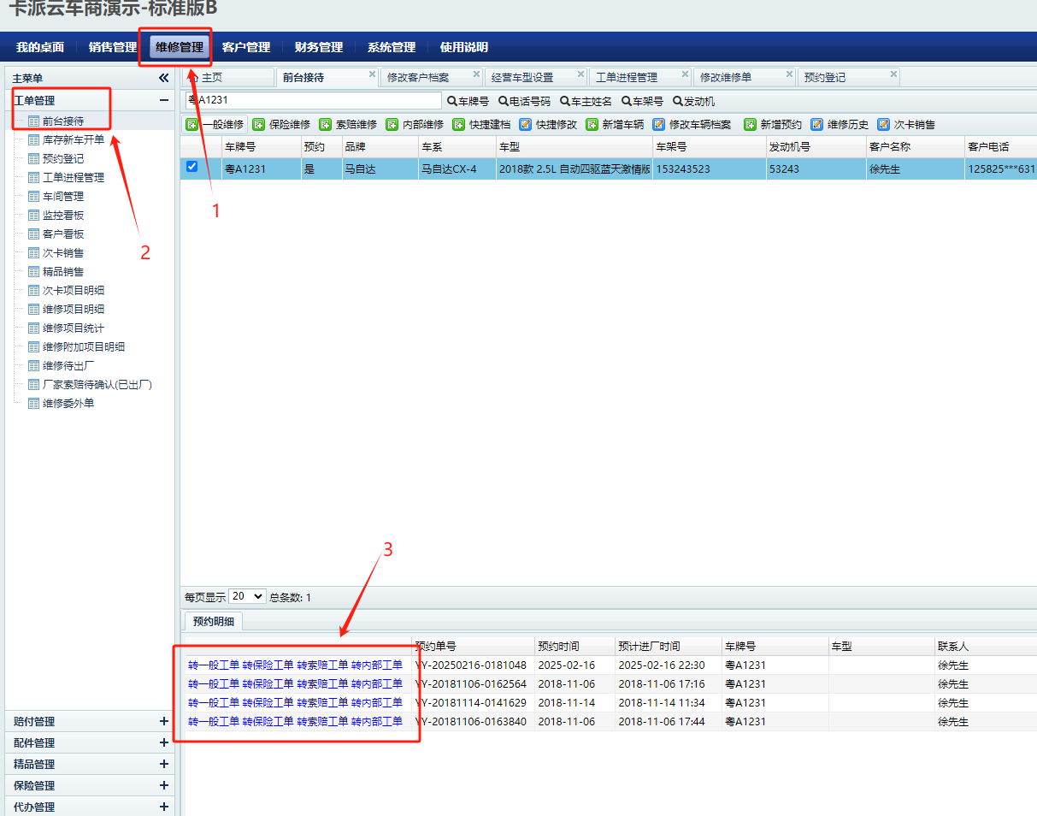The height and width of the screenshot is (816, 1037).
Task: Click 转一般工单 link in first appointment row
Action: click(x=214, y=665)
